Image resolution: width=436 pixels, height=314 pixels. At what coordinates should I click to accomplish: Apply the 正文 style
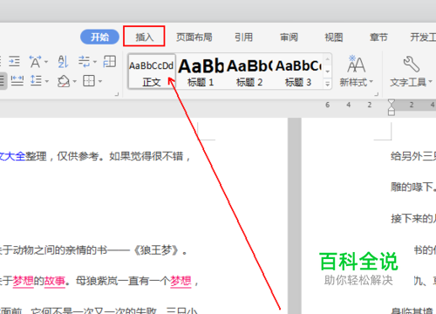(152, 72)
